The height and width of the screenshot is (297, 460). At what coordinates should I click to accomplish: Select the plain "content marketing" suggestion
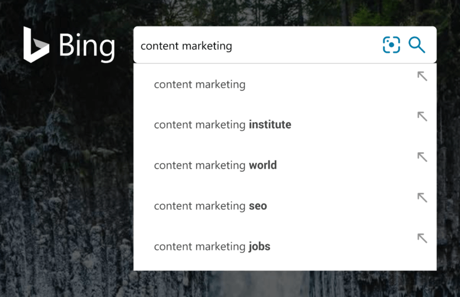(199, 84)
